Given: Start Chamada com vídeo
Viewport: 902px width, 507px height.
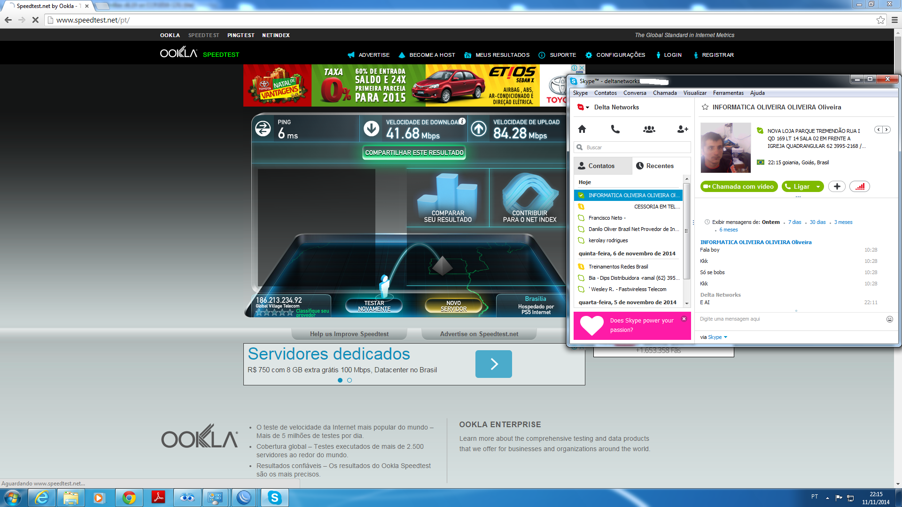Looking at the screenshot, I should pos(739,186).
